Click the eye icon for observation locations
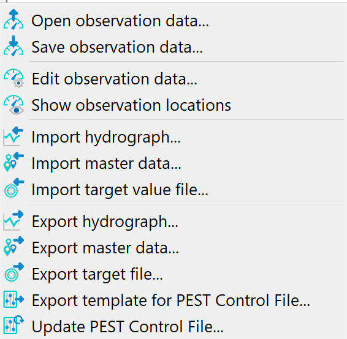 coord(13,105)
